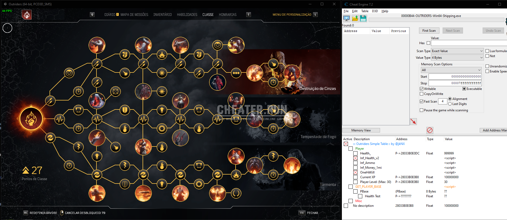Open the Edit menu in Cheat Engine

[x=355, y=11]
